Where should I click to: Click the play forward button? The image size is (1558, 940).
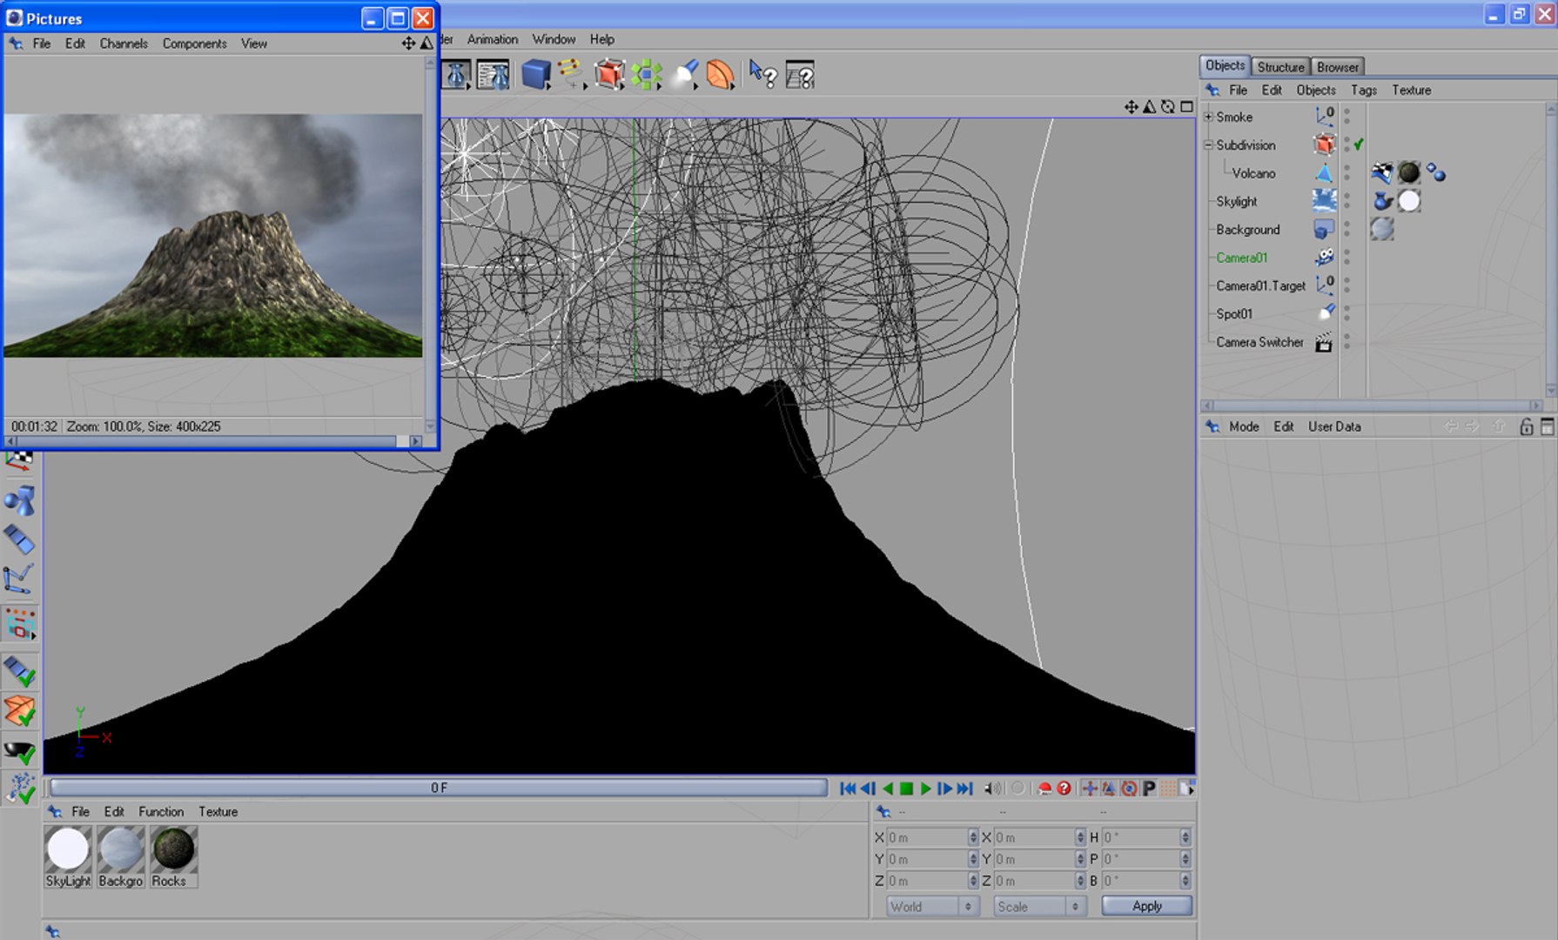coord(925,789)
